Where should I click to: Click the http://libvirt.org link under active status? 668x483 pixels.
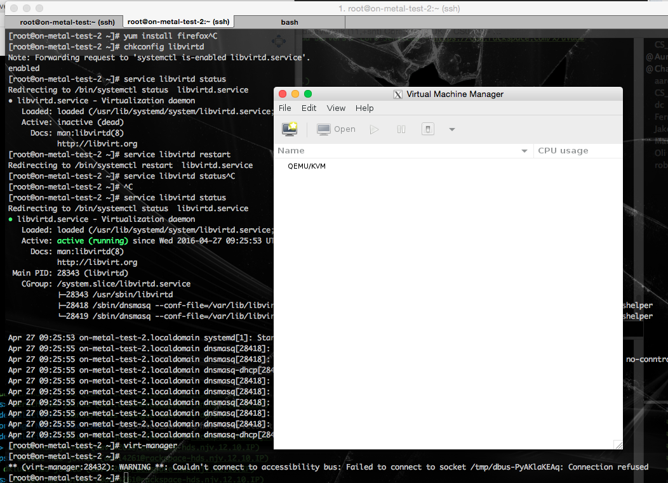(97, 262)
